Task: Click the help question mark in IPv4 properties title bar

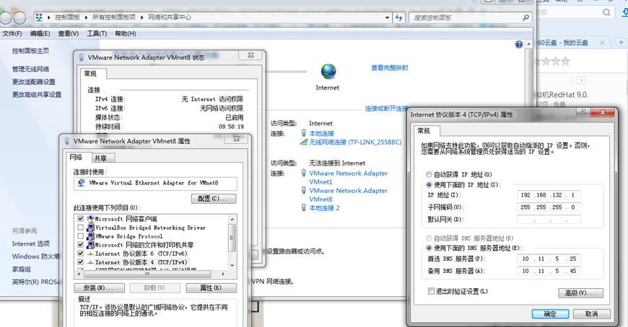Action: click(x=583, y=113)
